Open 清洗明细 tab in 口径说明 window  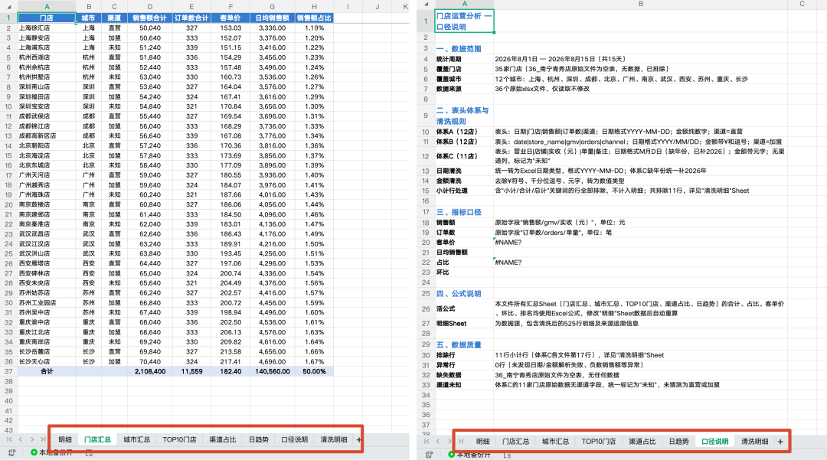tap(755, 442)
